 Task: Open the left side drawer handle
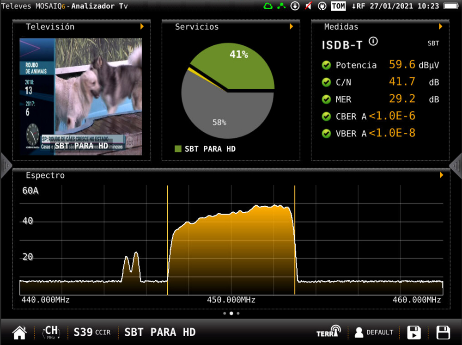(x=6, y=166)
